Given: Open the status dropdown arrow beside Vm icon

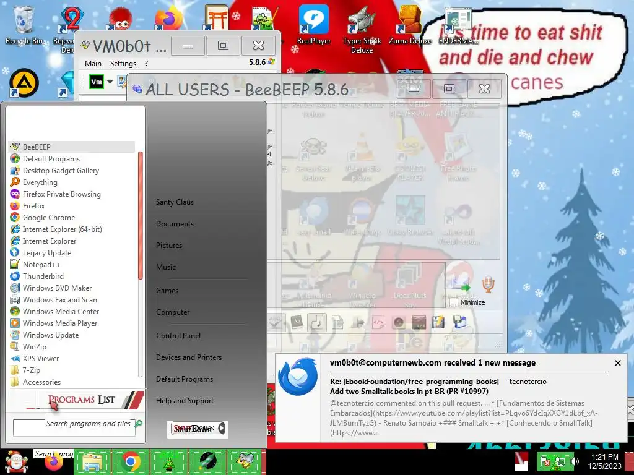Looking at the screenshot, I should [x=110, y=82].
